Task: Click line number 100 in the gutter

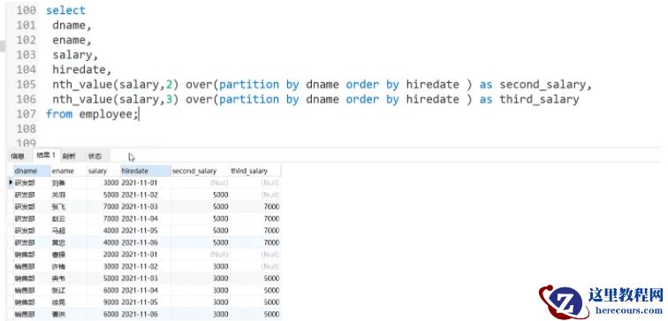Action: (27, 11)
